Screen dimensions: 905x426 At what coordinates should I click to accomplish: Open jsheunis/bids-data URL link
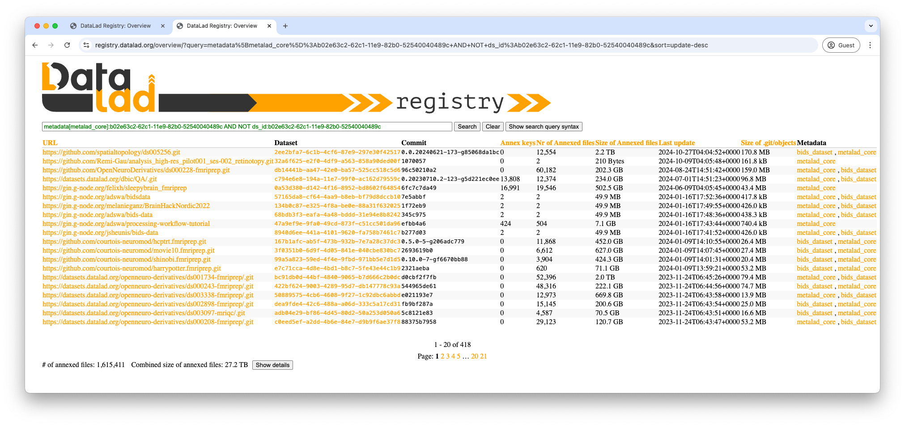coord(100,233)
